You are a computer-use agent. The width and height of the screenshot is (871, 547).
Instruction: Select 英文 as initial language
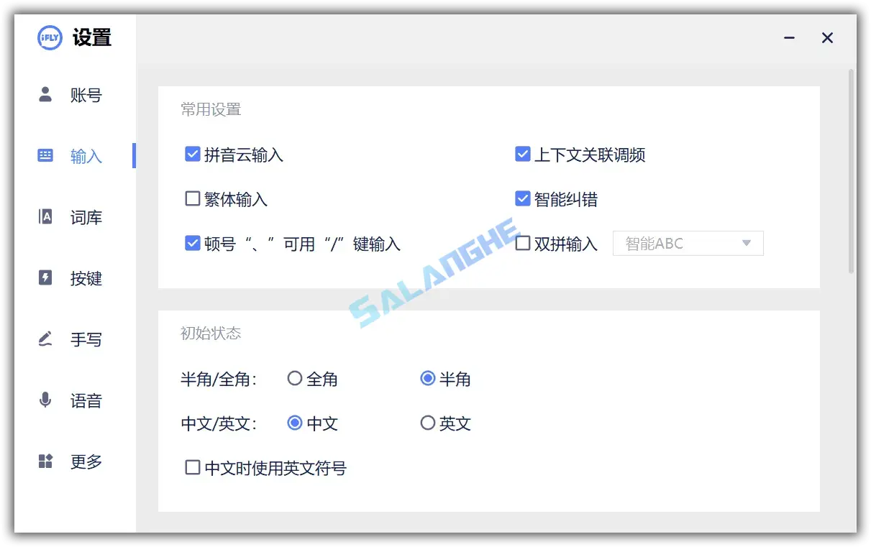point(428,423)
